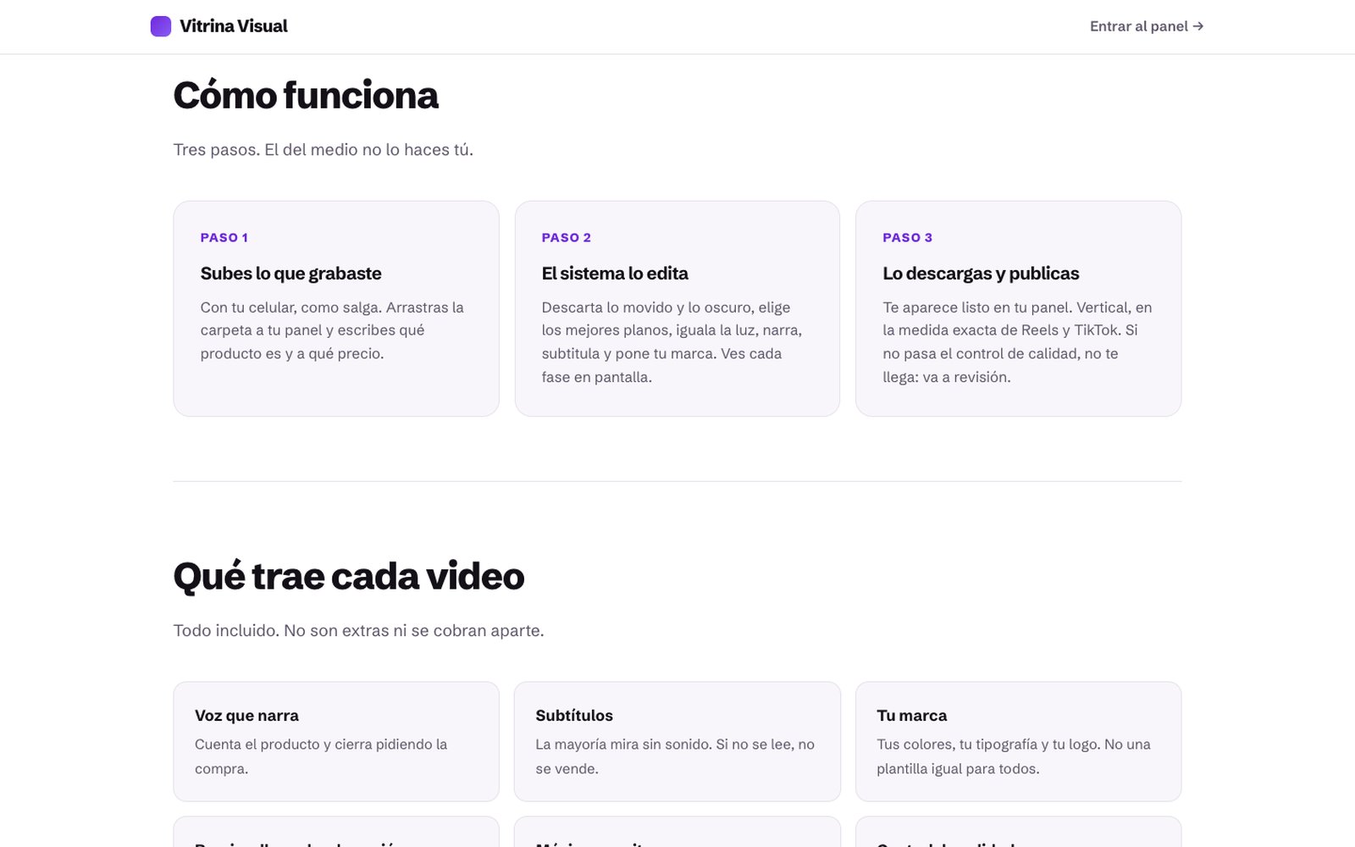Click 'Subes lo que grabaste' title
1355x847 pixels.
click(x=291, y=274)
